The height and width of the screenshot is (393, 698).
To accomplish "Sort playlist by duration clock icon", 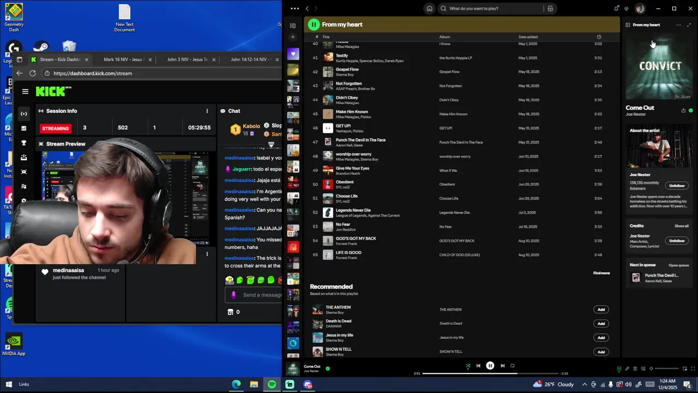I will [599, 37].
